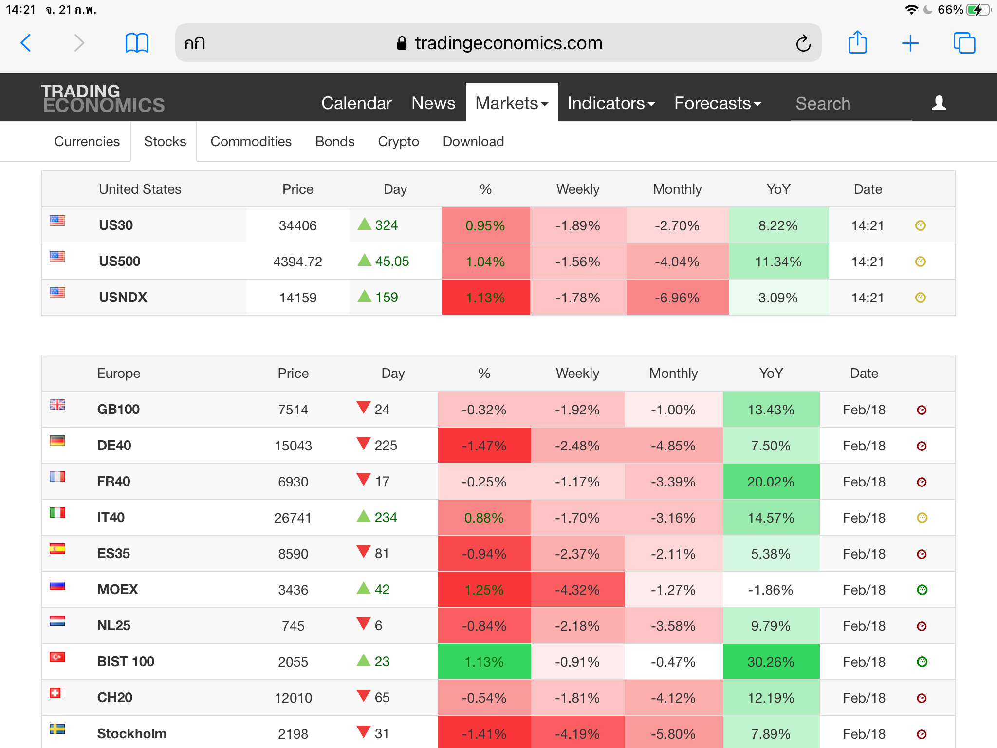This screenshot has height=748, width=997.
Task: Click the Trading Economics logo
Action: (103, 98)
